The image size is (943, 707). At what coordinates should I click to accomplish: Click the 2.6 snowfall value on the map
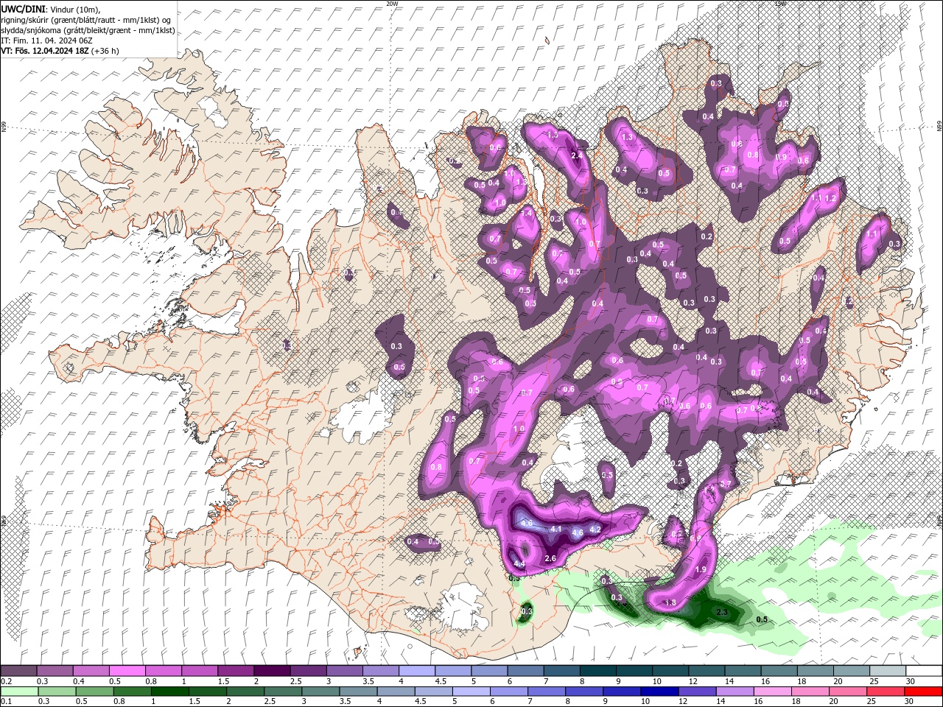point(550,558)
